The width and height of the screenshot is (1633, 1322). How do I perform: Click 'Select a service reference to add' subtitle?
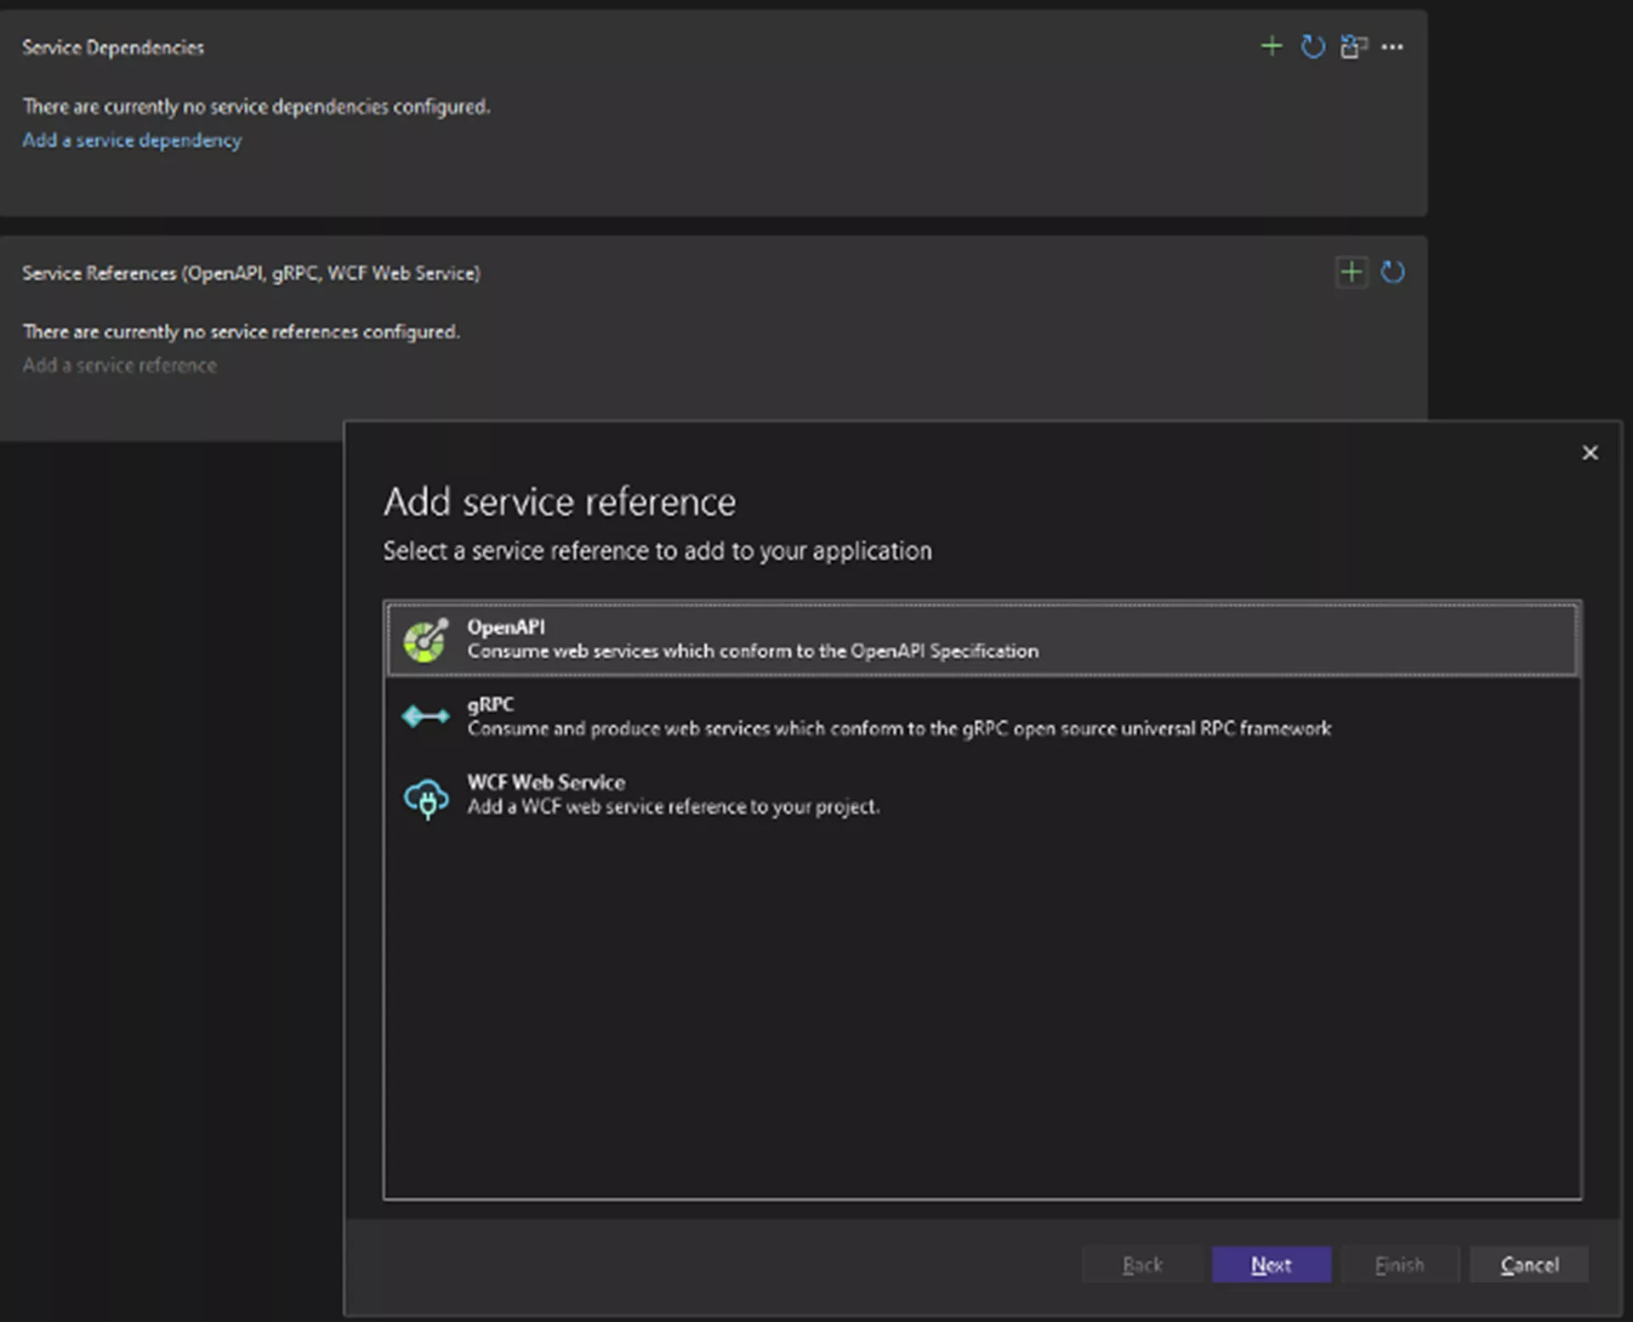[657, 551]
